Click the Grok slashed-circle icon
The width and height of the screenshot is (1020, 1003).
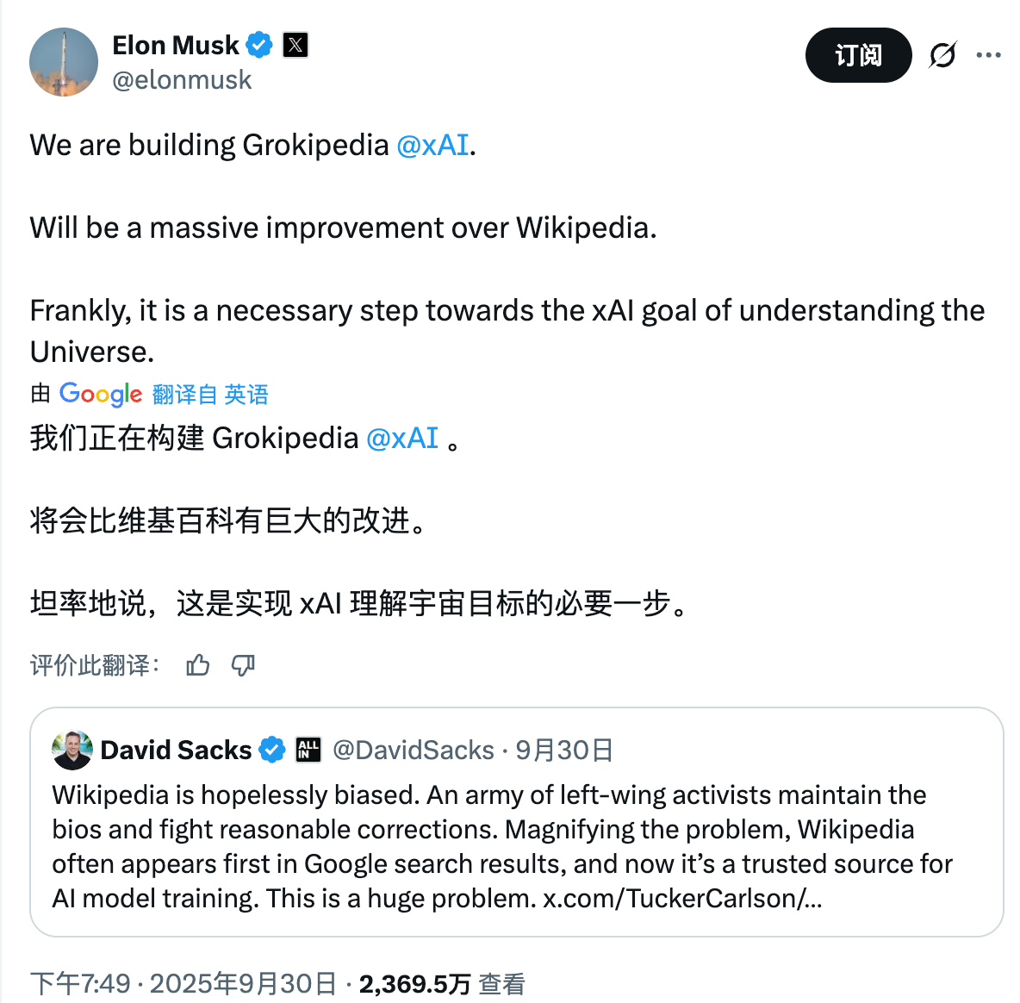(x=942, y=55)
